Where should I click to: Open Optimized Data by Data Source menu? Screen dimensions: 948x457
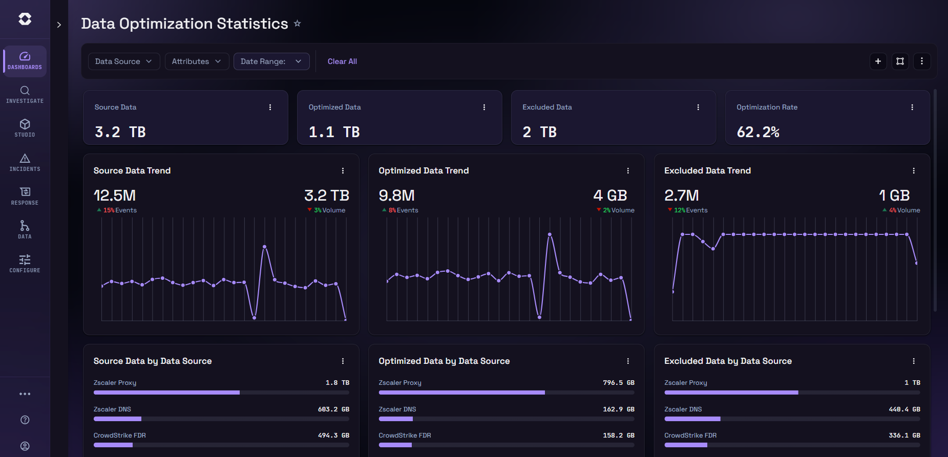(x=628, y=361)
